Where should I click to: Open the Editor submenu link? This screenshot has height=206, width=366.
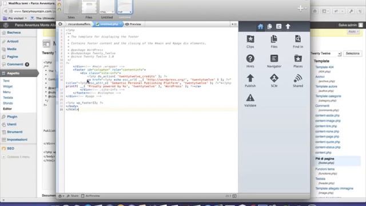click(7, 109)
